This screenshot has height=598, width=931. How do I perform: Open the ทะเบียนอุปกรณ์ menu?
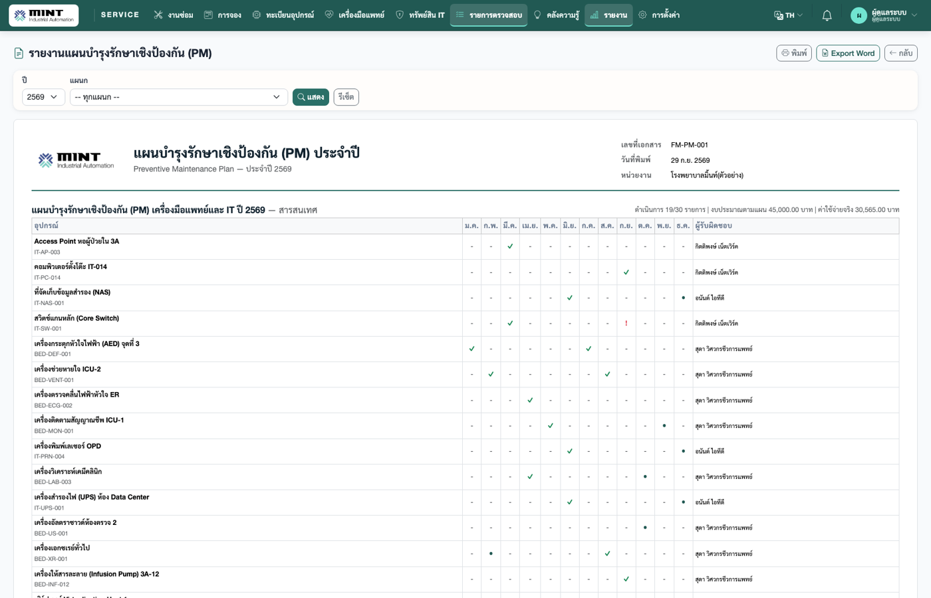tap(283, 15)
